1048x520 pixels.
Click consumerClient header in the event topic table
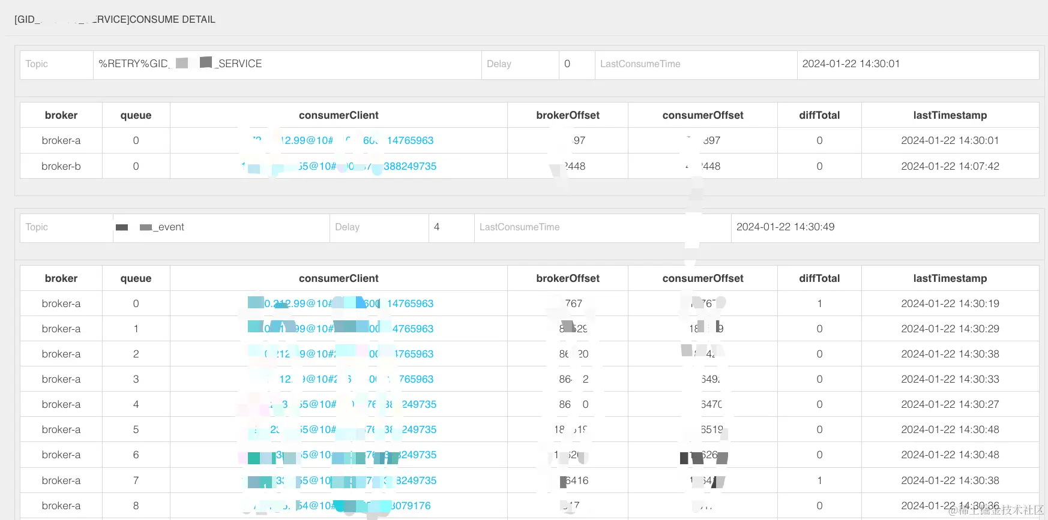[339, 278]
